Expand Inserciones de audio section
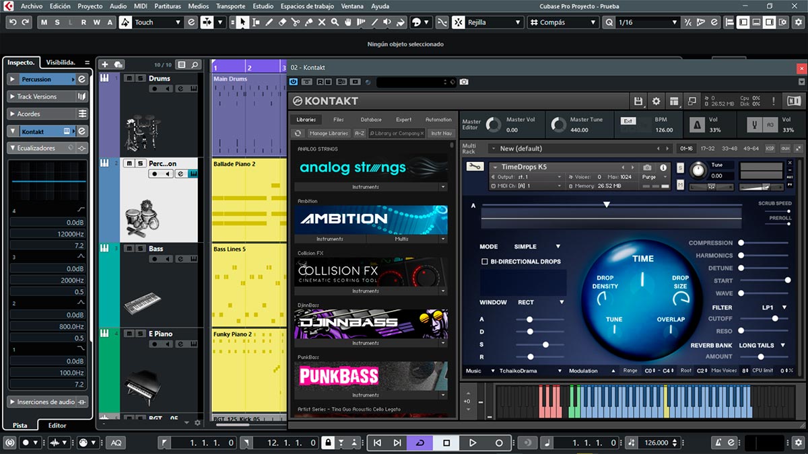Viewport: 808px width, 454px height. tap(48, 402)
